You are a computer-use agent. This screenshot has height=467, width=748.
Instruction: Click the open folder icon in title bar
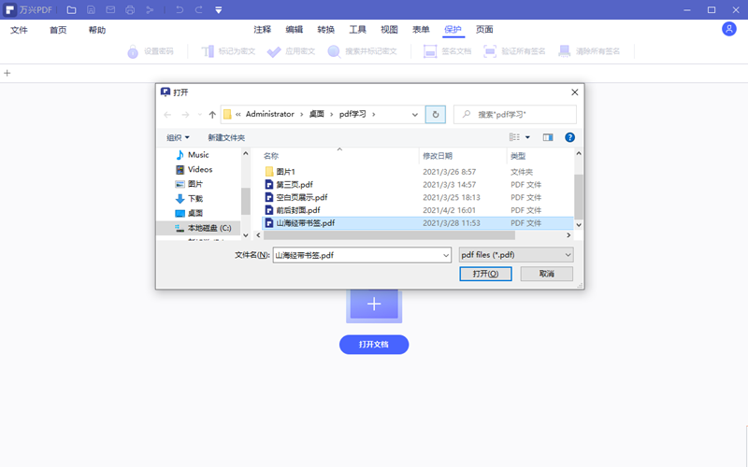(x=71, y=10)
